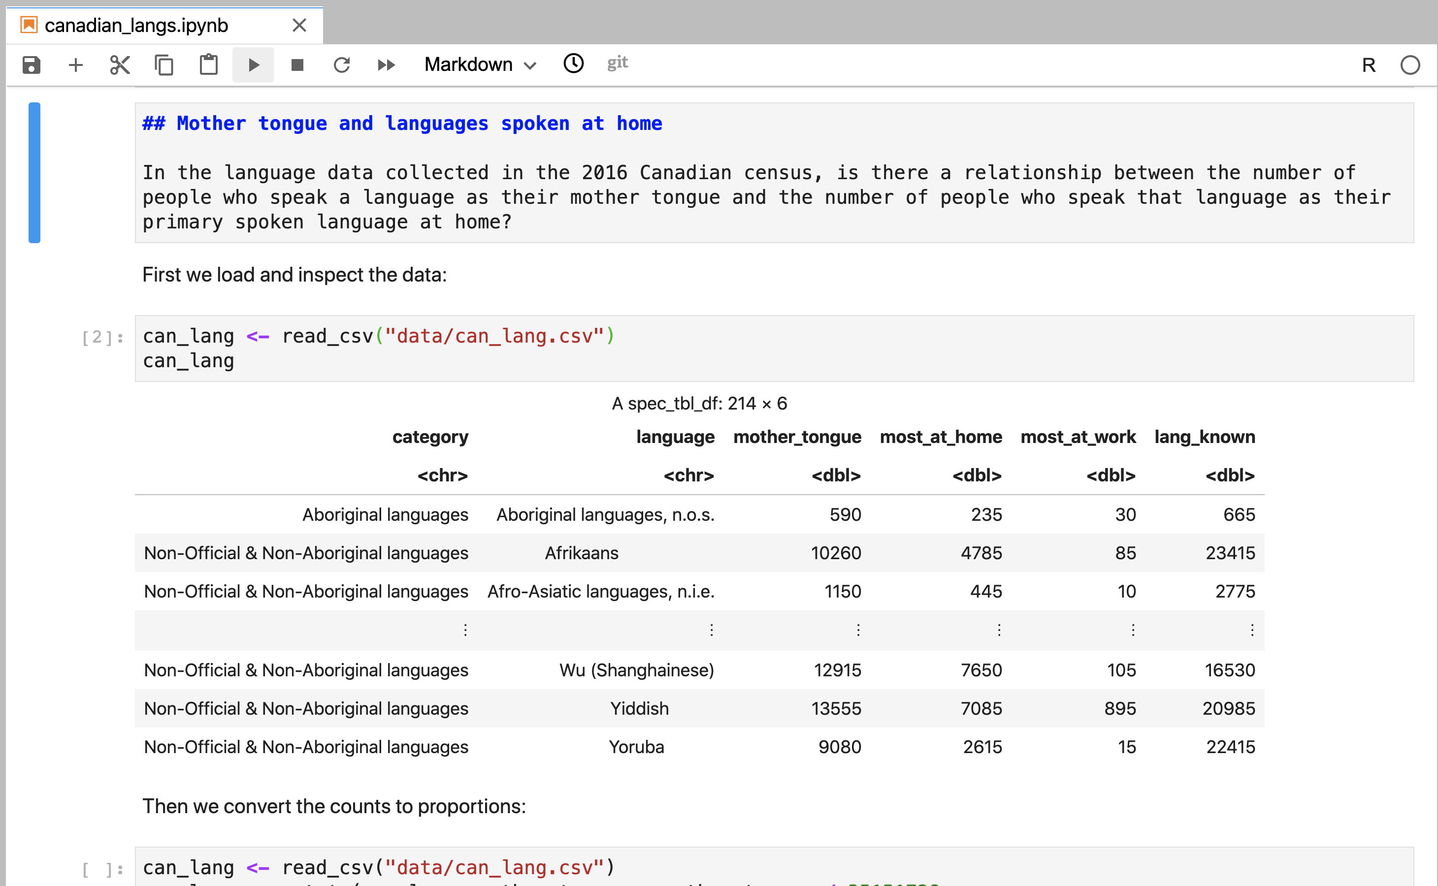Viewport: 1438px width, 886px height.
Task: Click mother_tongue value 13555
Action: pos(836,709)
